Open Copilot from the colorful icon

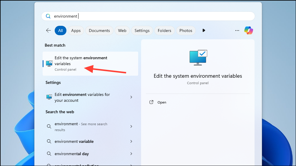(x=248, y=30)
